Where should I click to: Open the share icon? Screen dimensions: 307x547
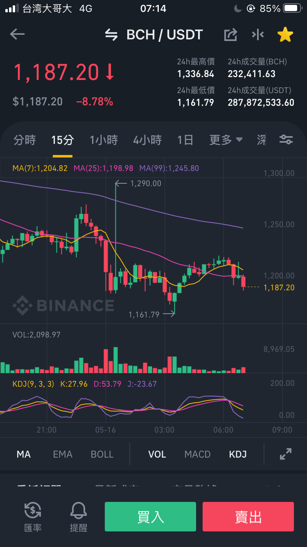click(230, 35)
